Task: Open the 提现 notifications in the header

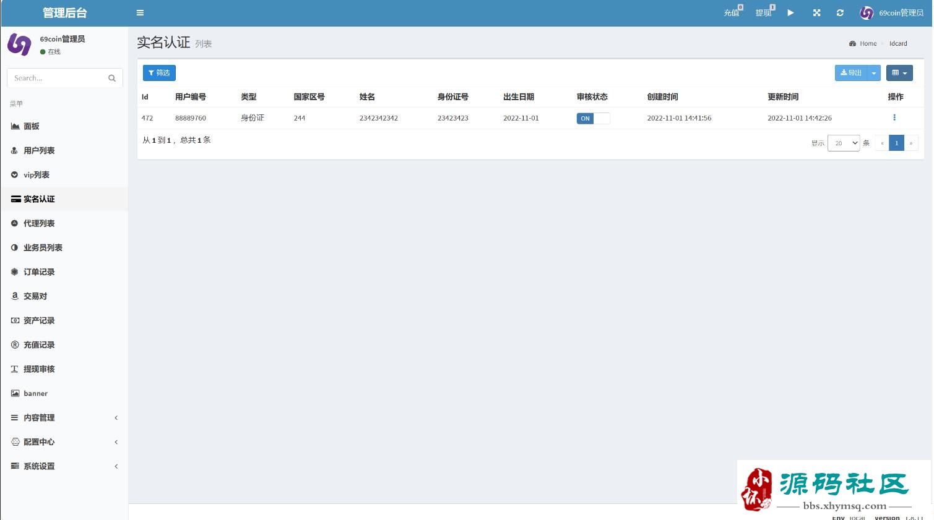Action: pos(765,12)
